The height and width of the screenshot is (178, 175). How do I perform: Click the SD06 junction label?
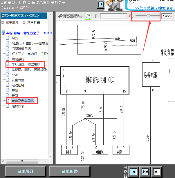click(x=89, y=116)
